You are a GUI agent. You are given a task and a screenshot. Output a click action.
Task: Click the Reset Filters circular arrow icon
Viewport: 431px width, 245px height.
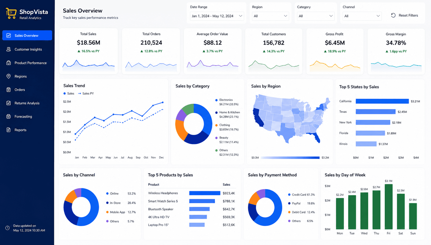[393, 15]
